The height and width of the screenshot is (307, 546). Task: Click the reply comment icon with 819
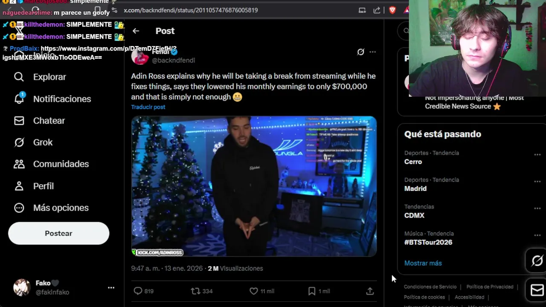(x=138, y=291)
